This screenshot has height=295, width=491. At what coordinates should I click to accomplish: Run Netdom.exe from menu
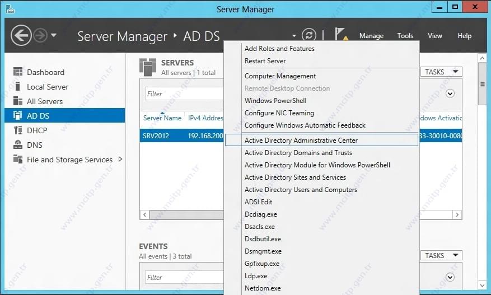click(x=263, y=288)
